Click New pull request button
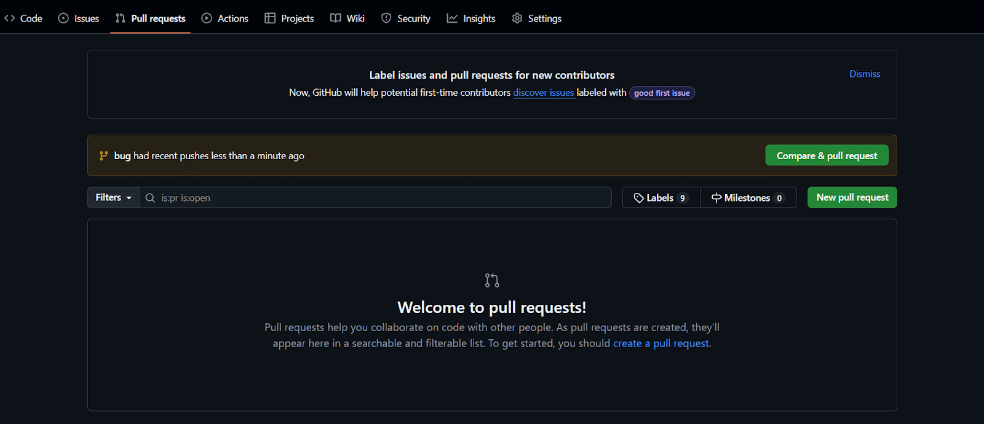This screenshot has width=984, height=424. pos(852,197)
